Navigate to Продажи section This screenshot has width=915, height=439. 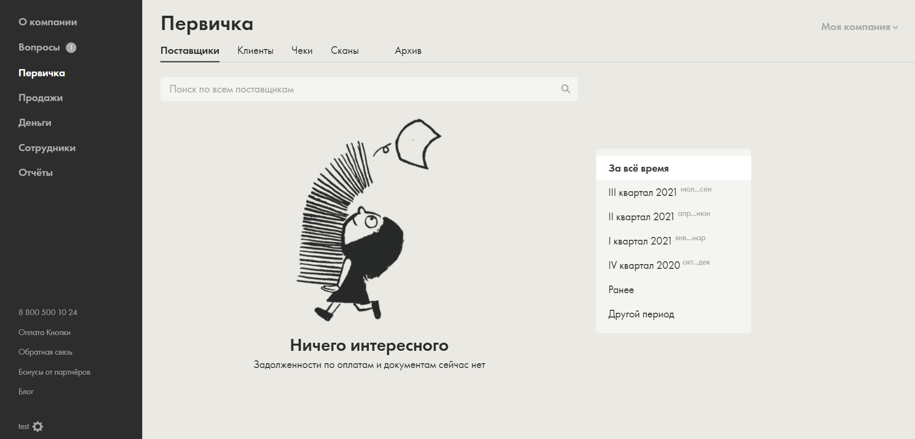(41, 98)
